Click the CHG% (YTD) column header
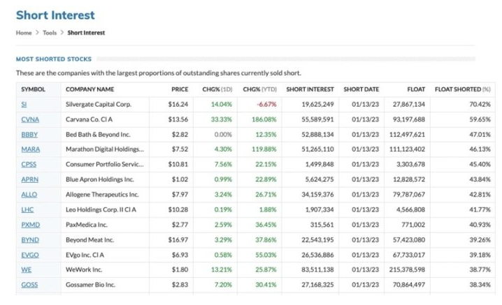 point(259,89)
